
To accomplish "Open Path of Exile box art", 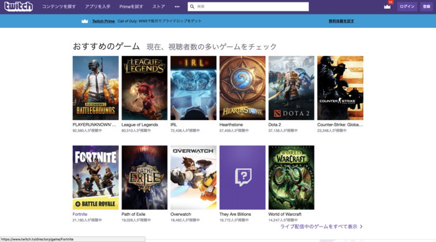I will coord(145,177).
